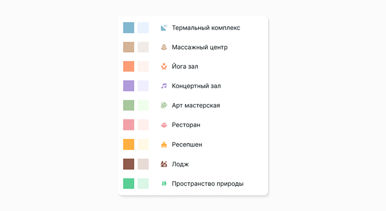The image size is (386, 211).
Task: Choose the light green Арт мастерская swatch
Action: 143,105
